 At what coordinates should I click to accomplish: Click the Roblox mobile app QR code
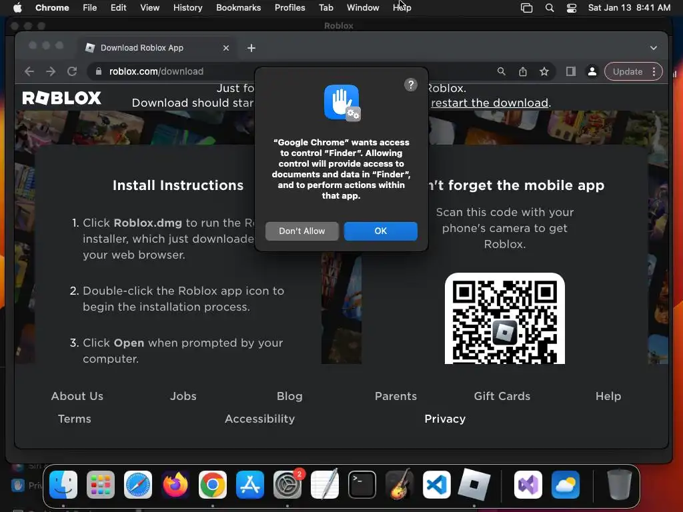coord(504,319)
